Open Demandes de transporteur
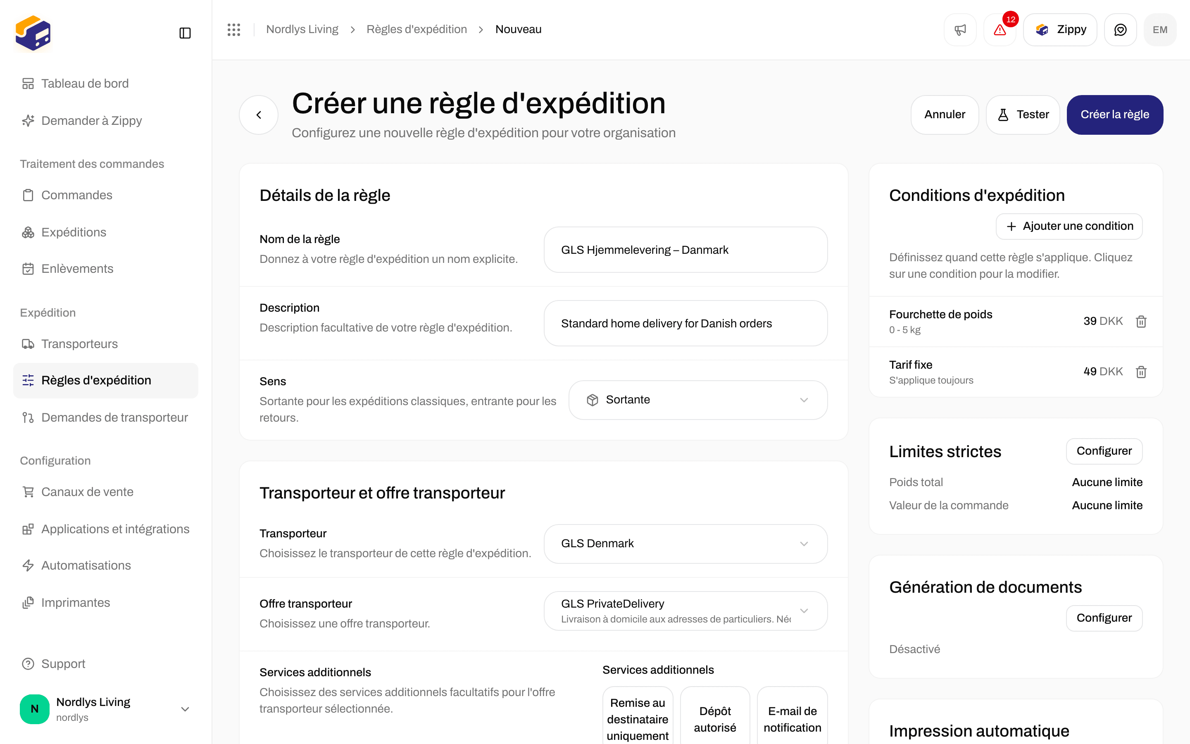 (x=106, y=417)
